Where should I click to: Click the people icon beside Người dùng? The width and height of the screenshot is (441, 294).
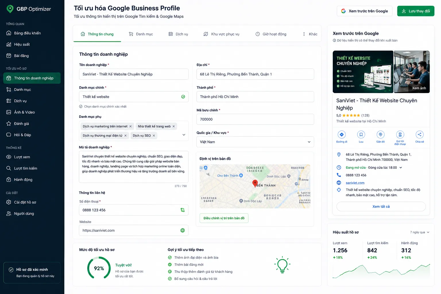pyautogui.click(x=9, y=214)
